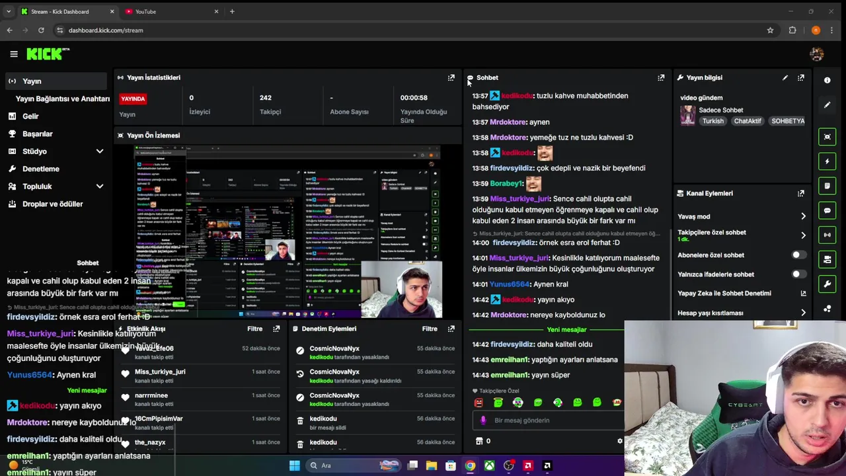Edit stream info with pencil in Yayın bilgisi header
846x476 pixels.
[x=785, y=77]
